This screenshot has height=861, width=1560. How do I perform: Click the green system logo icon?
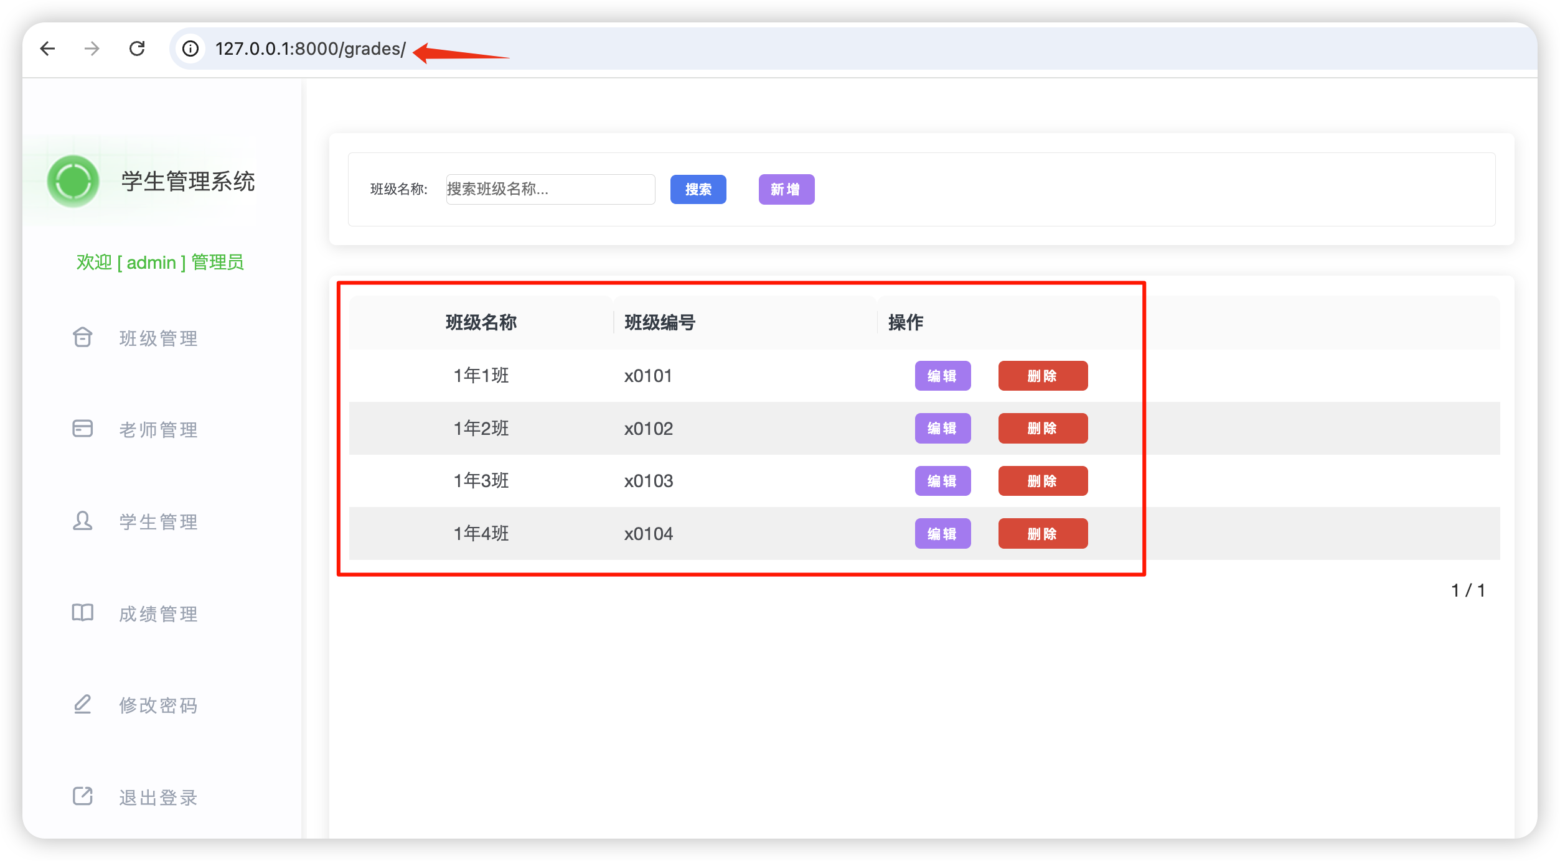[73, 181]
